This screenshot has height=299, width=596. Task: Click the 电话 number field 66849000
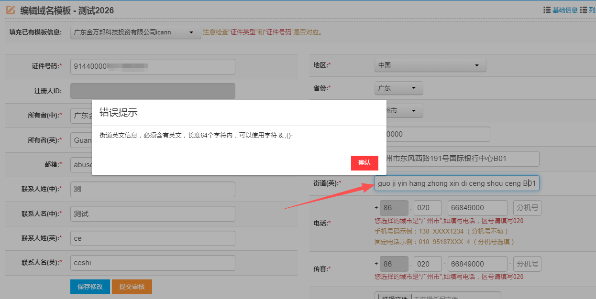[477, 208]
